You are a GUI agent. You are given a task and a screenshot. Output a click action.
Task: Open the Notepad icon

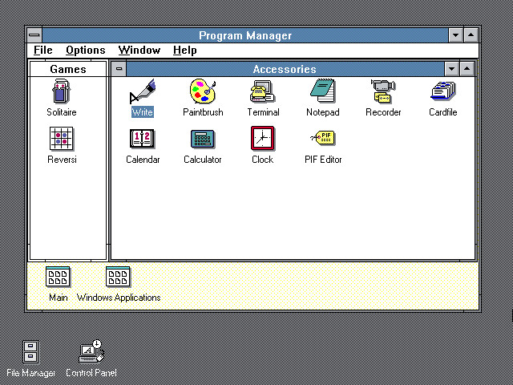pos(322,91)
